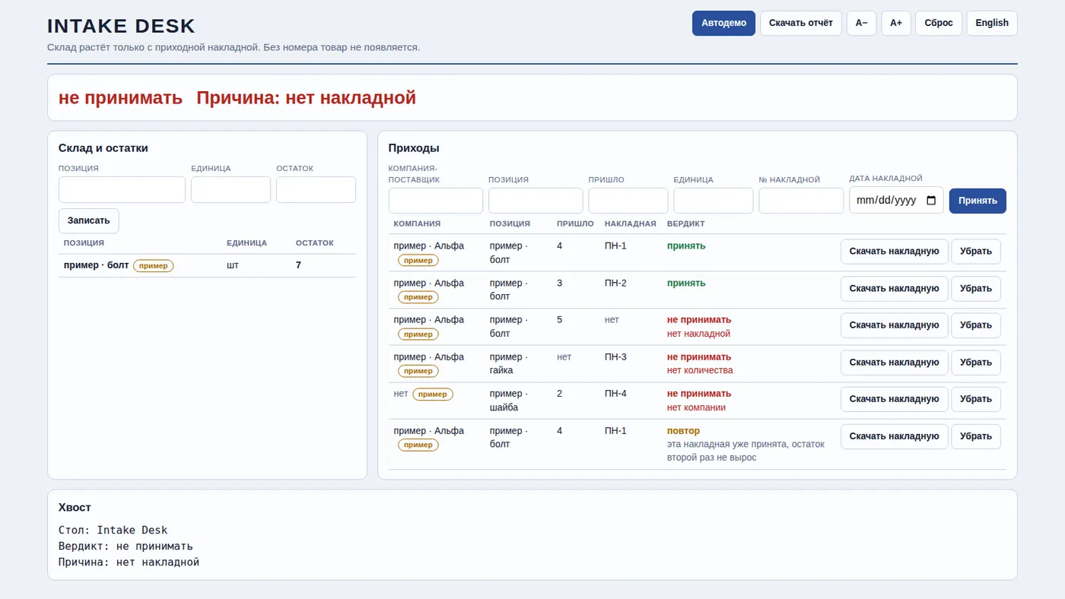1065x599 pixels.
Task: Click the Записать button in the stock panel
Action: [x=89, y=220]
